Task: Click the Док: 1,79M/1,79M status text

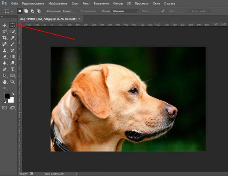Action: (x=55, y=174)
